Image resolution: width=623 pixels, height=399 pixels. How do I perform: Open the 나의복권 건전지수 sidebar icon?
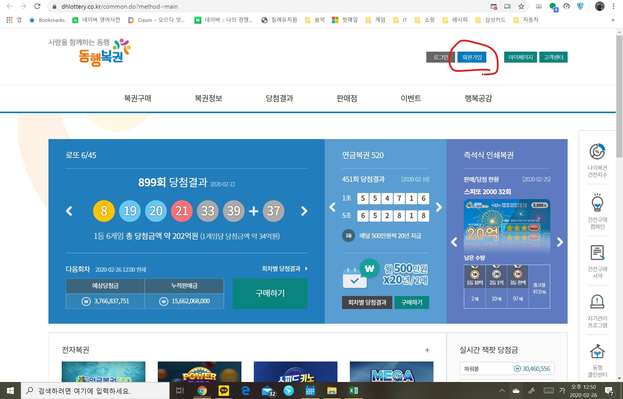[597, 152]
